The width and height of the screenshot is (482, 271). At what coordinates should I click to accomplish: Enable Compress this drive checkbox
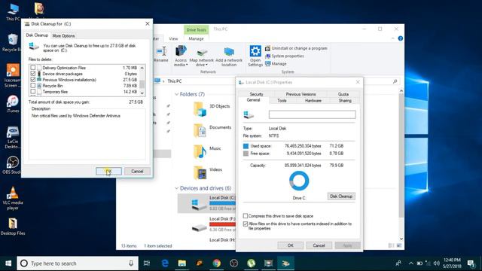(246, 216)
